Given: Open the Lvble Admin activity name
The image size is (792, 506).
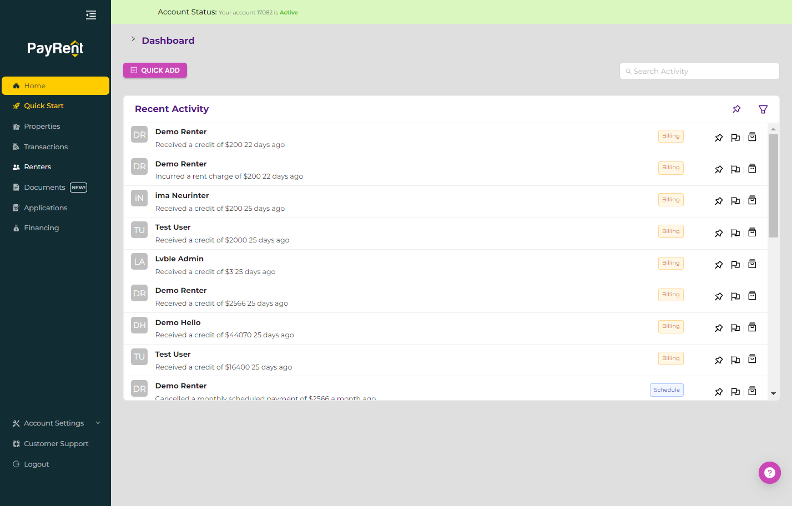Looking at the screenshot, I should [179, 259].
